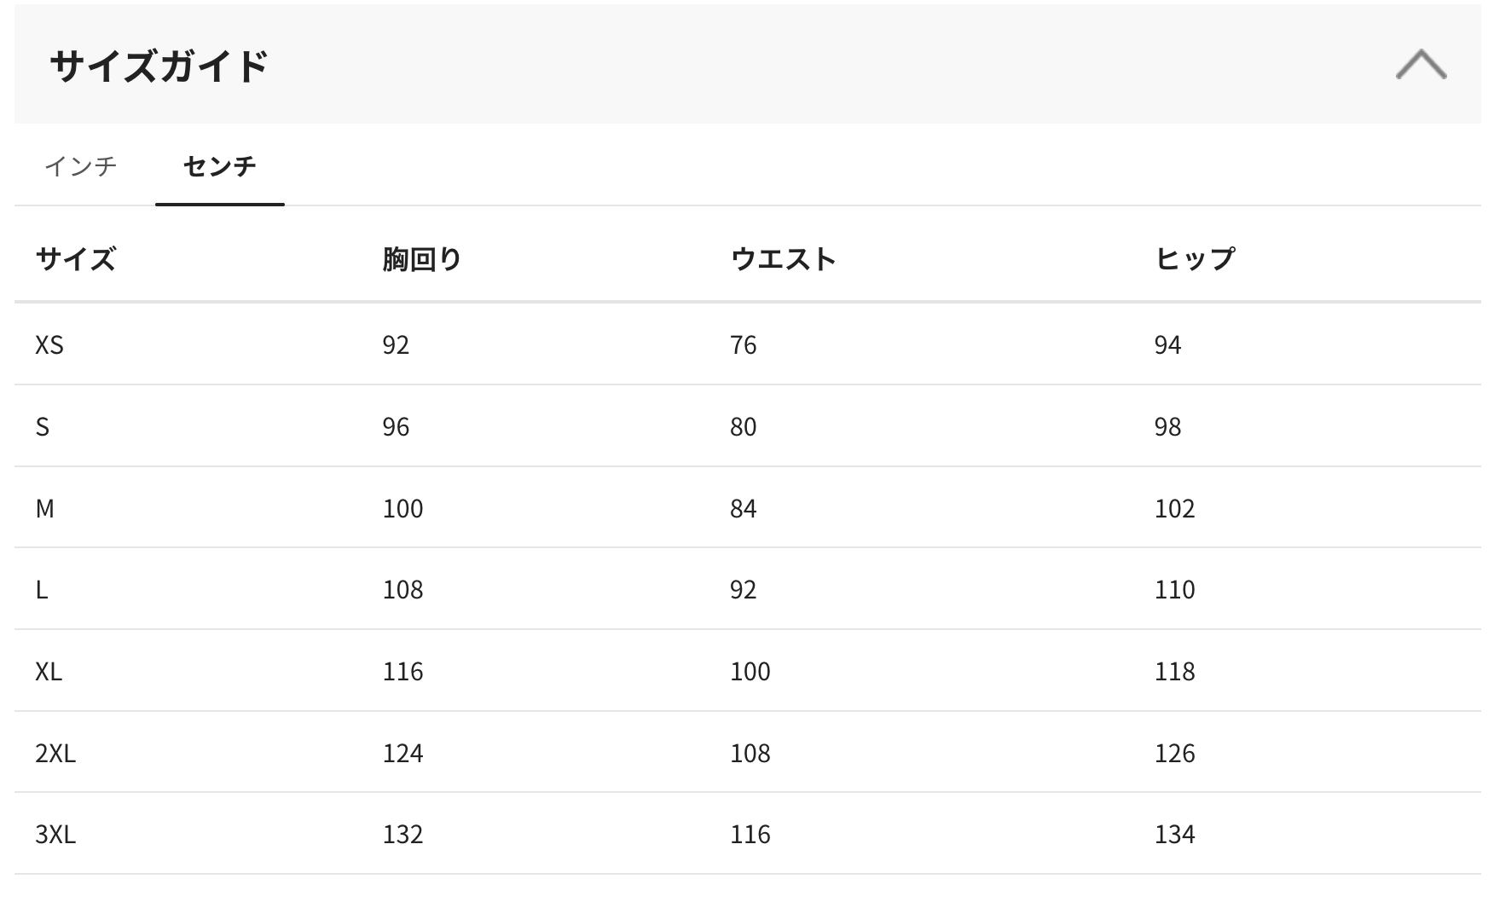
Task: Select the L size row label
Action: [42, 589]
